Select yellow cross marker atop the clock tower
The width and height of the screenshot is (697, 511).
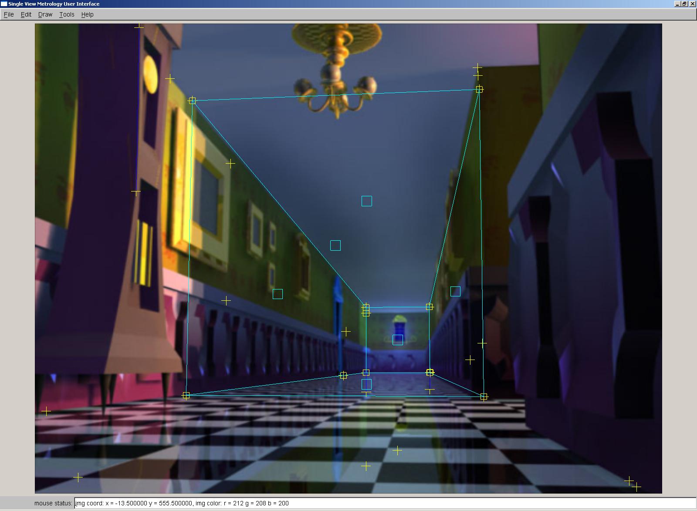[x=139, y=26]
